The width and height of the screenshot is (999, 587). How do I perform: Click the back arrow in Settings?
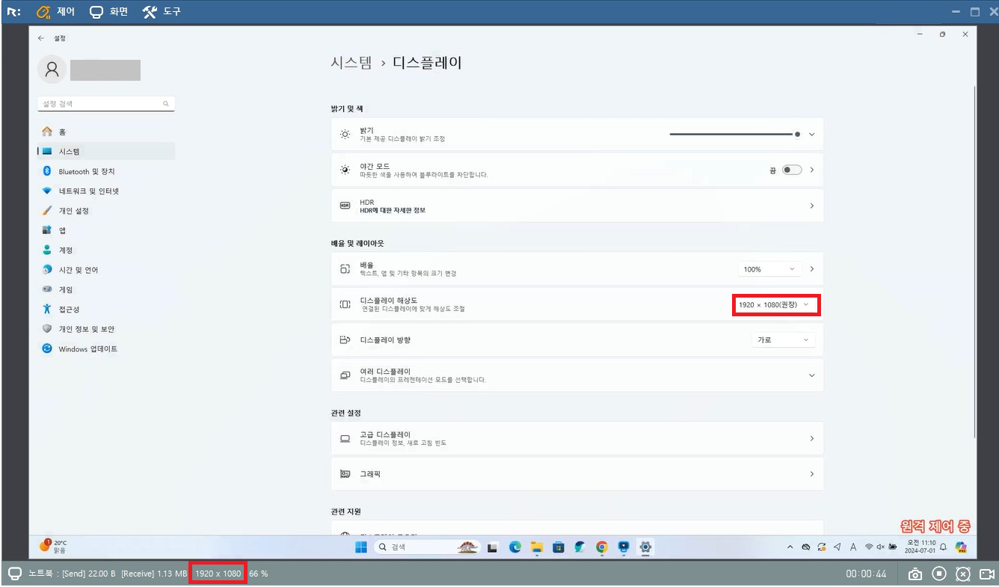[42, 37]
